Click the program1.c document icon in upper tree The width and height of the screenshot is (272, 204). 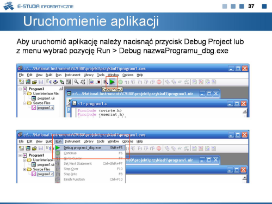coord(34,108)
